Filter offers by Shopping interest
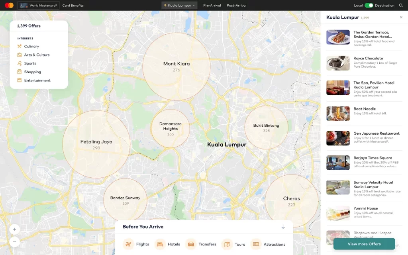This screenshot has height=255, width=408. coord(32,72)
